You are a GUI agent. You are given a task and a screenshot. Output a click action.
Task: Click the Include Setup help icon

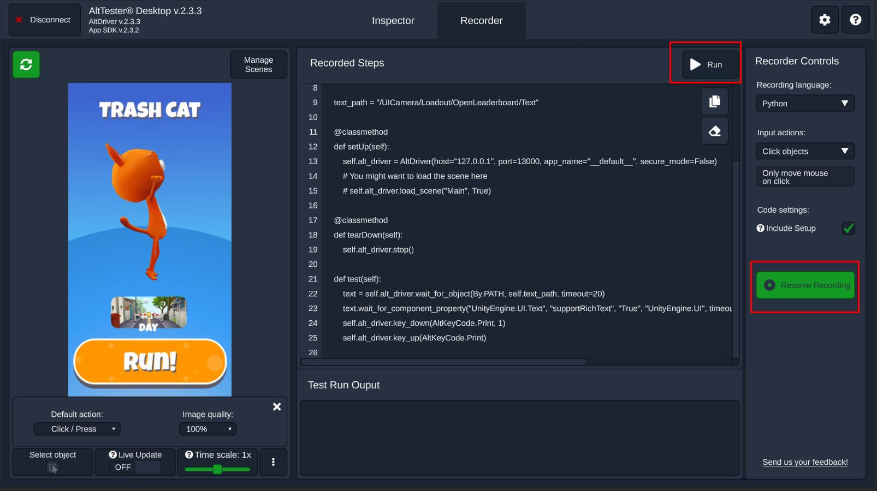tap(760, 229)
